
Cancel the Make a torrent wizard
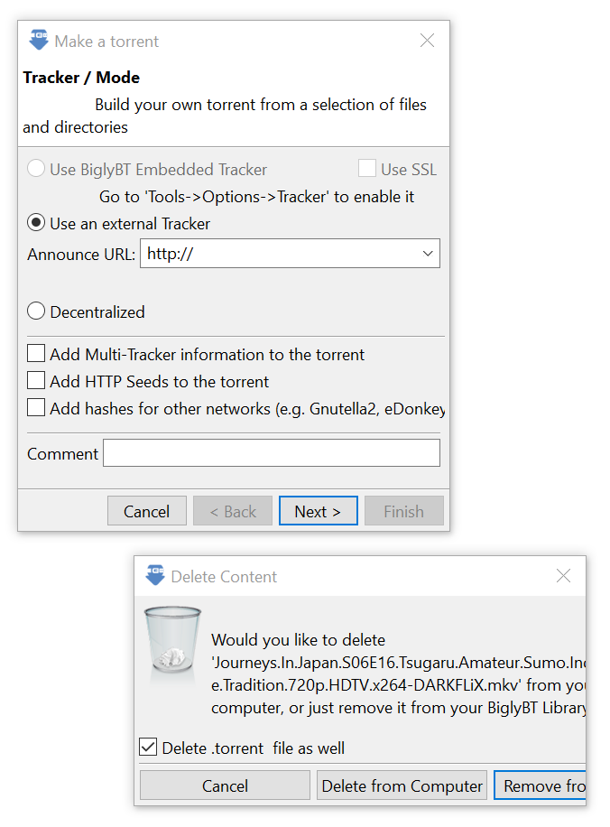click(146, 510)
